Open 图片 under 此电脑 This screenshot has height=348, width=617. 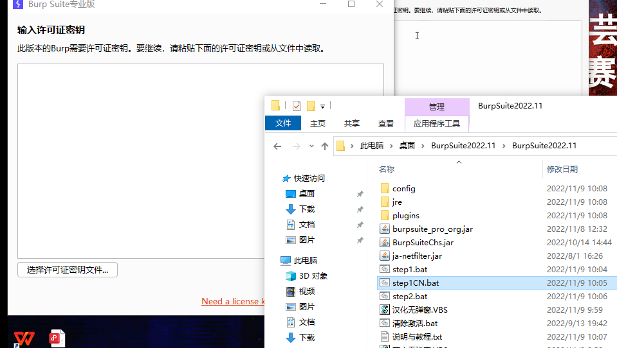tap(306, 307)
